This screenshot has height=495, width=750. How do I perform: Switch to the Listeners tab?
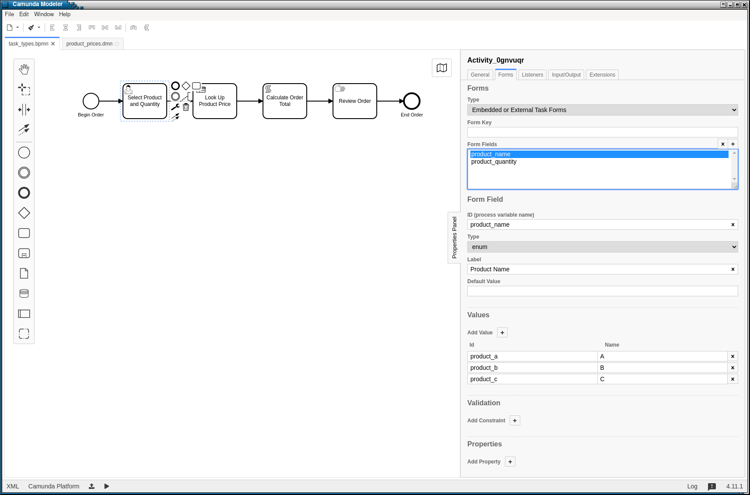[x=532, y=75]
